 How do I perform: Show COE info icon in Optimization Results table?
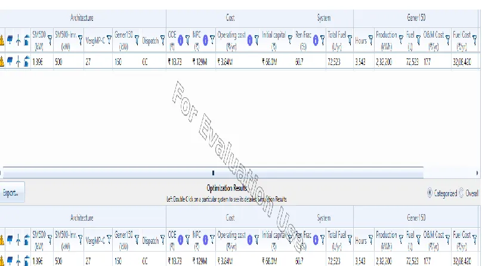pyautogui.click(x=180, y=240)
